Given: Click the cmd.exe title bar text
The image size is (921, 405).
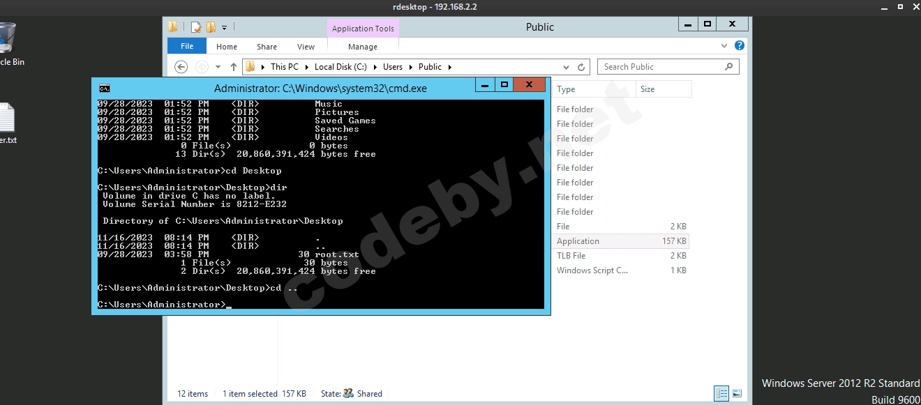Looking at the screenshot, I should click(320, 89).
